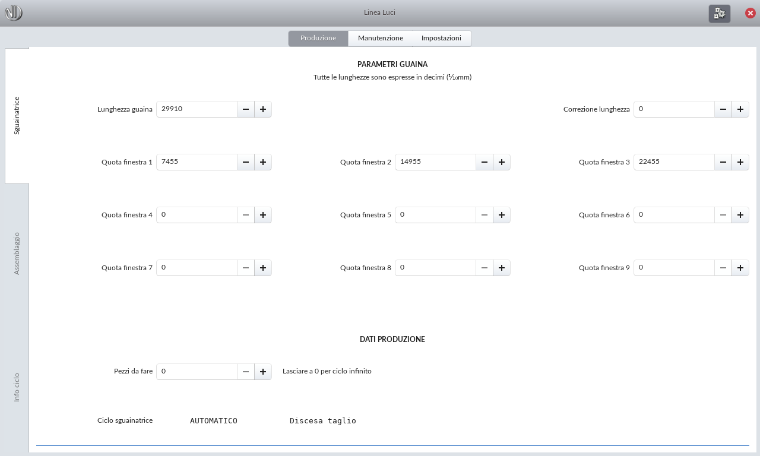Click the DATI PRODUZIONE heading

coord(392,340)
